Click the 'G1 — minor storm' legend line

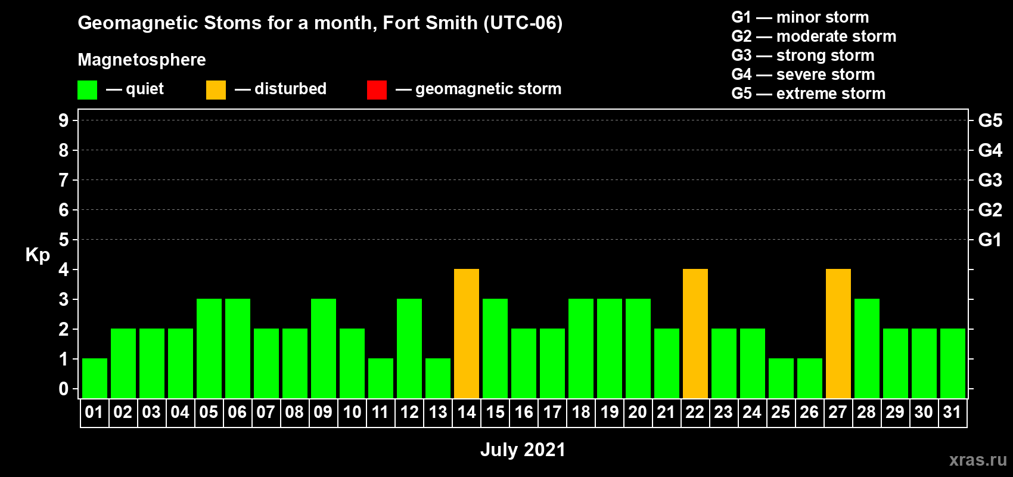point(800,17)
